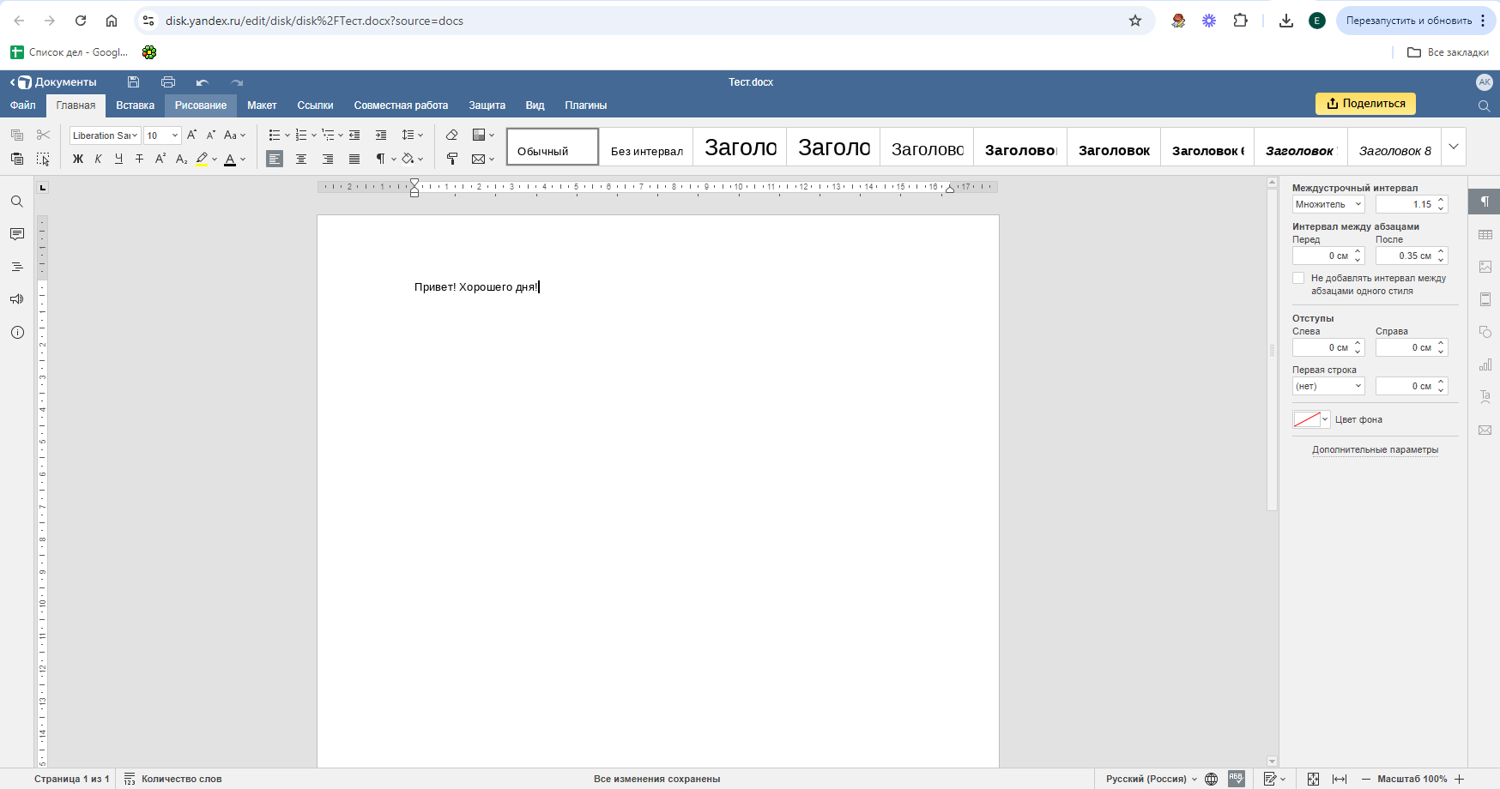
Task: Click the Fit to width icon
Action: coord(1340,779)
